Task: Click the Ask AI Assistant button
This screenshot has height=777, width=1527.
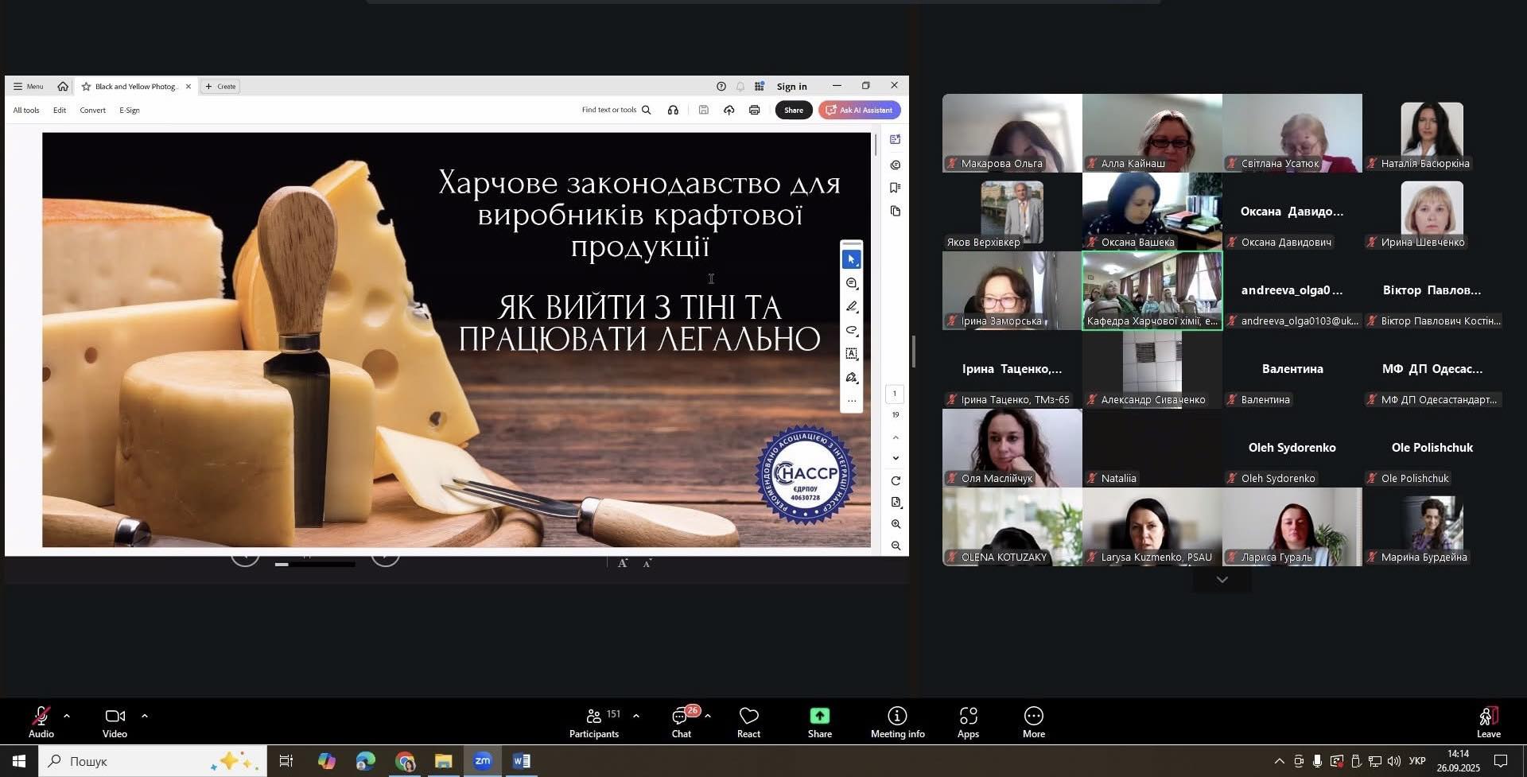Action: coord(859,111)
